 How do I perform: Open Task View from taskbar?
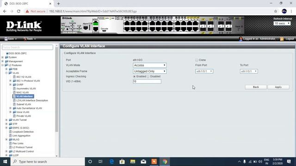point(100,162)
